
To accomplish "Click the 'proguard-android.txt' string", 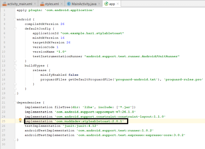I will [136, 80].
